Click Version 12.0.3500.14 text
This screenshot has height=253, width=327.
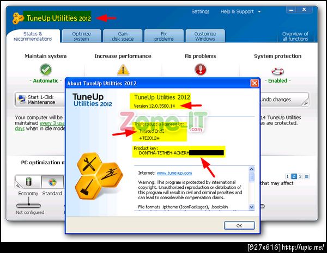pyautogui.click(x=154, y=106)
